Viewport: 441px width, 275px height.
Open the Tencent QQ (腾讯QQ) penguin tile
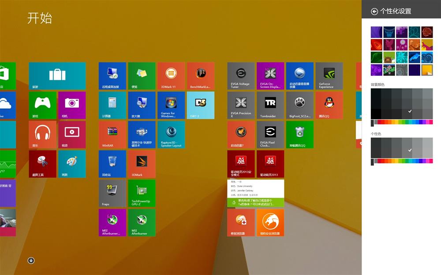pyautogui.click(x=329, y=105)
